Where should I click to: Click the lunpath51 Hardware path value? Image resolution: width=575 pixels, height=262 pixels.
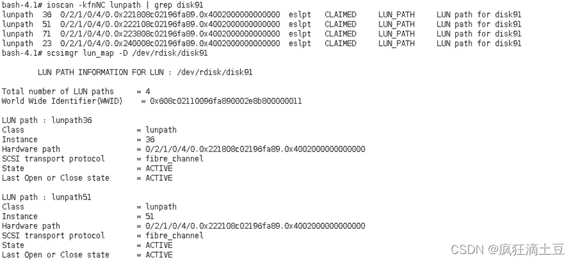[255, 225]
